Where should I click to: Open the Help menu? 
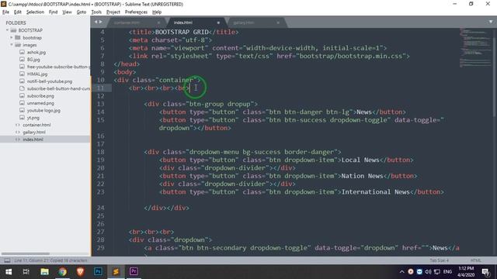pos(157,12)
